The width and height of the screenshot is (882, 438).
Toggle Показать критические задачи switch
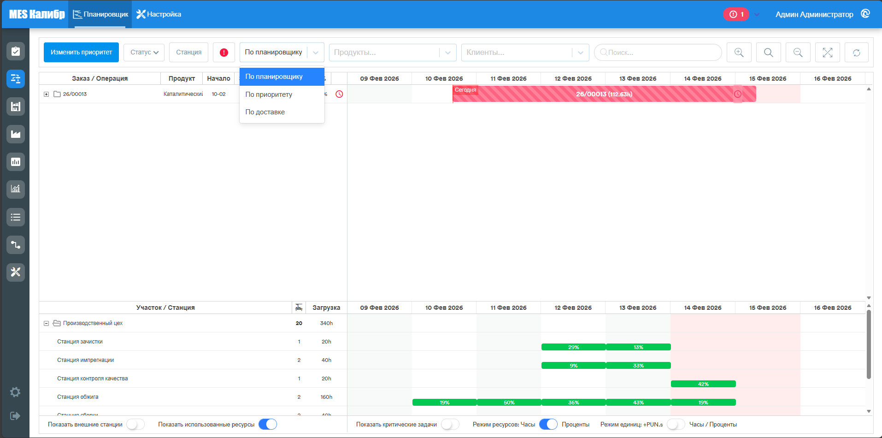click(450, 424)
